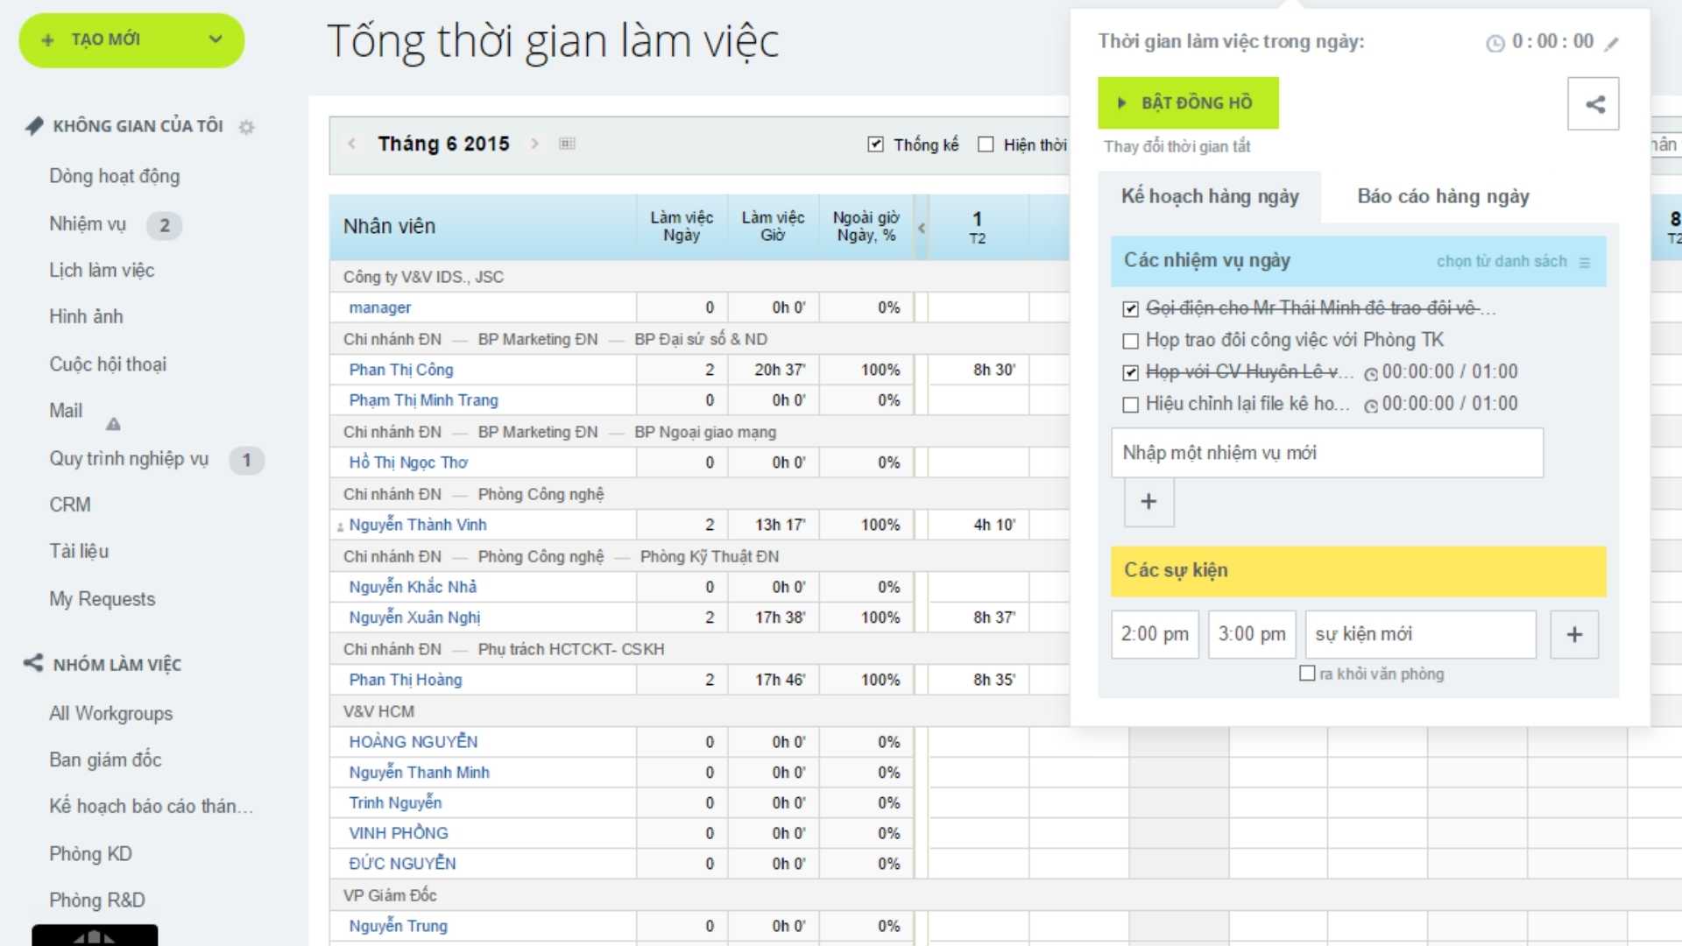Image resolution: width=1682 pixels, height=946 pixels.
Task: Open Tài liệu in sidebar
Action: tap(79, 552)
